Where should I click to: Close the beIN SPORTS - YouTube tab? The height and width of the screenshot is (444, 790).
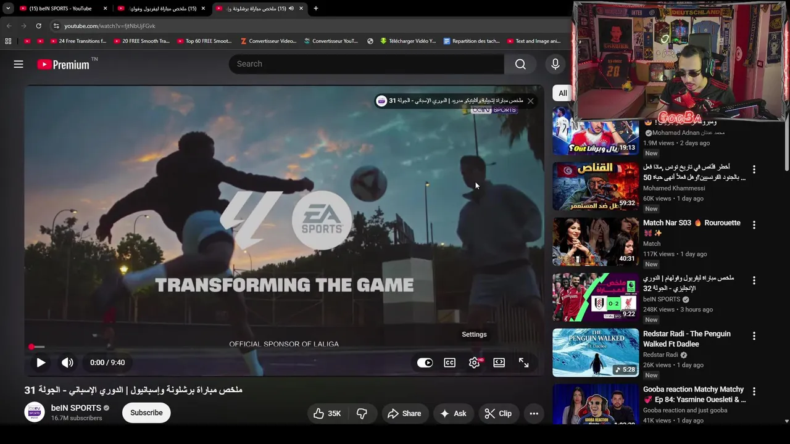point(105,9)
